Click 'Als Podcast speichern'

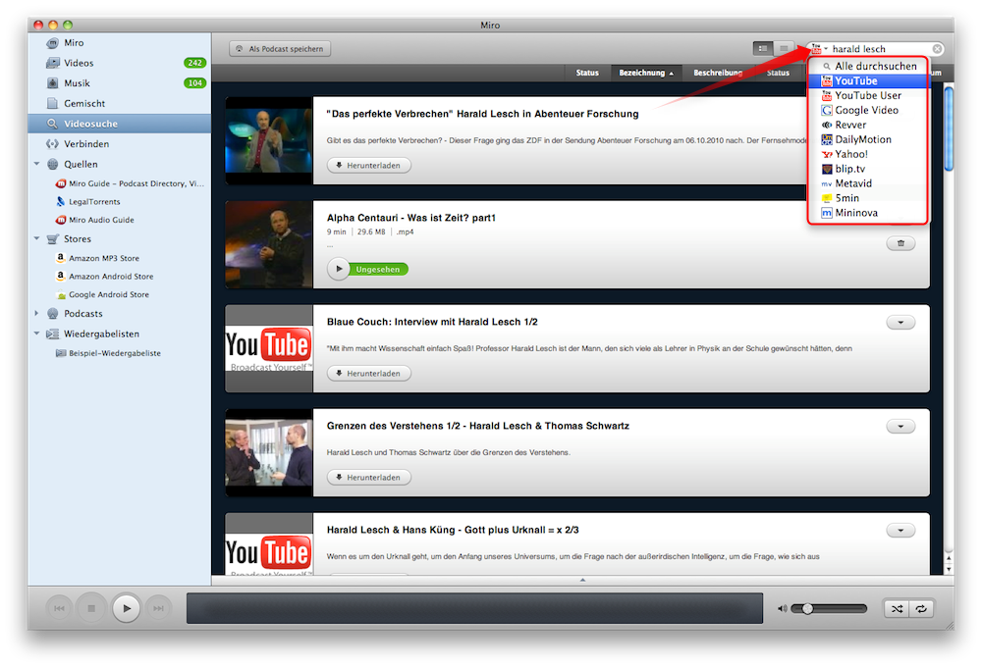[280, 47]
